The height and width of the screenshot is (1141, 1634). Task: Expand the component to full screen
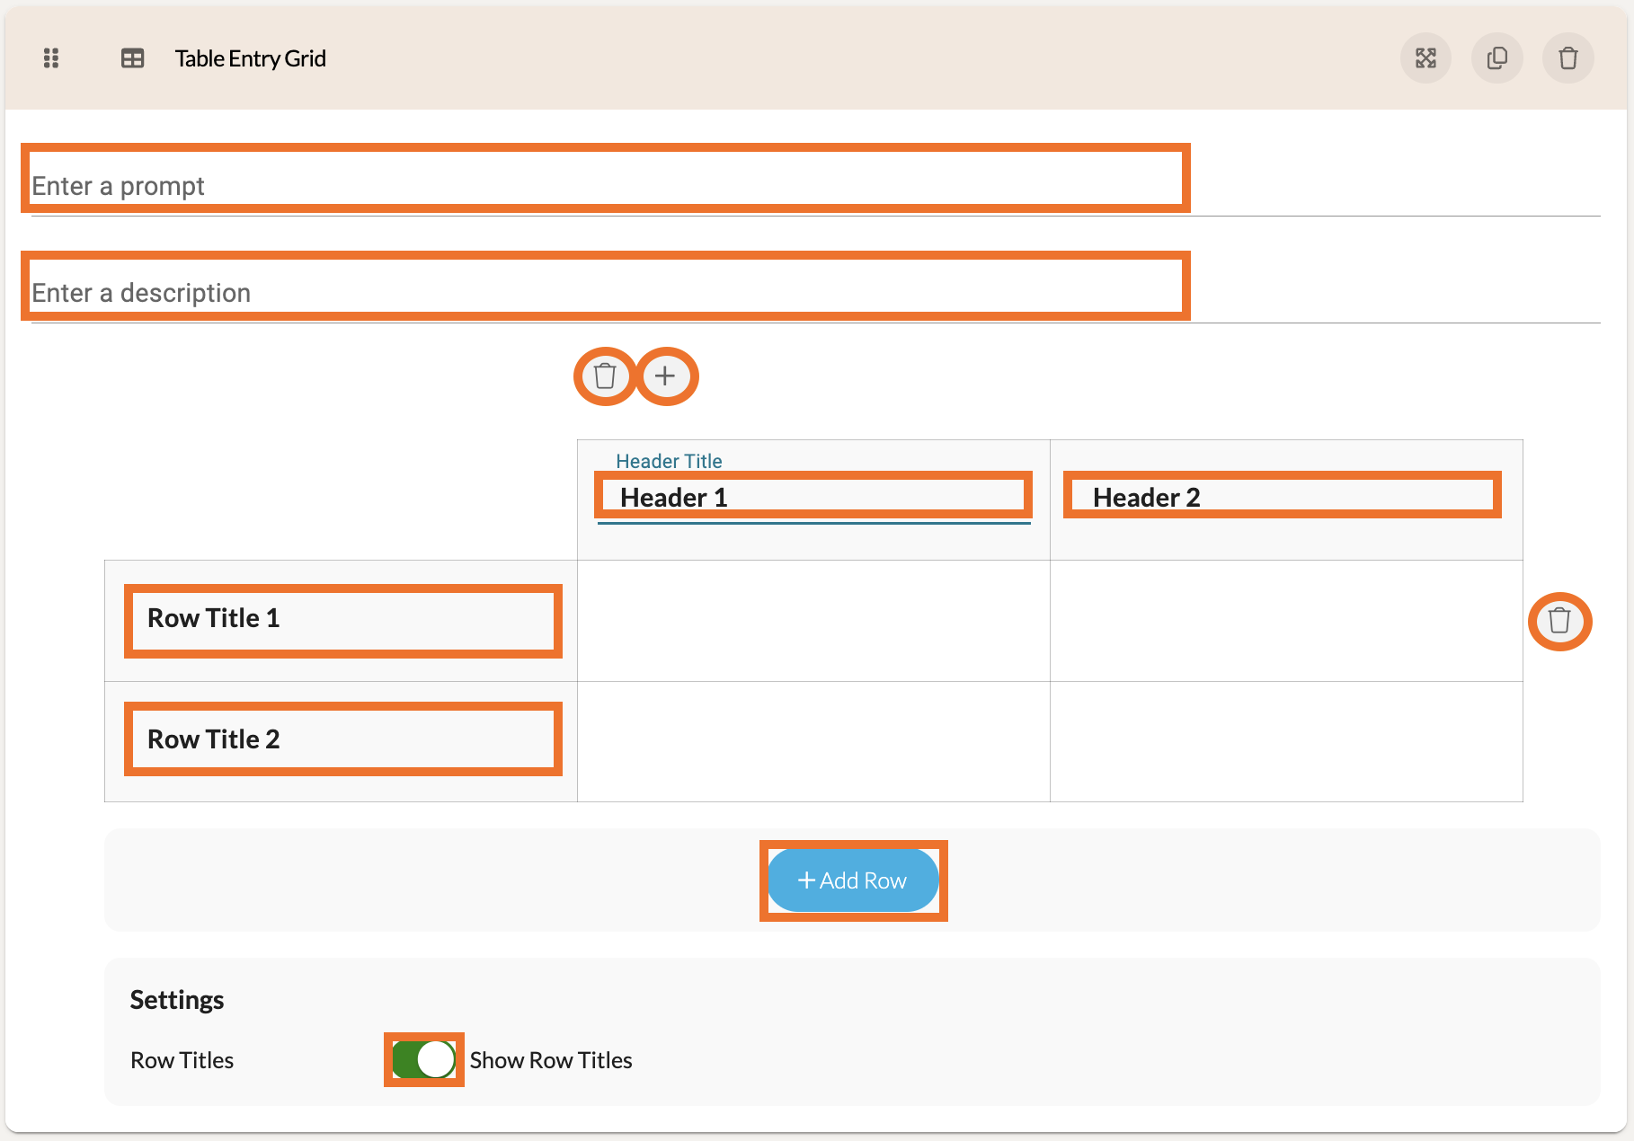(1425, 58)
